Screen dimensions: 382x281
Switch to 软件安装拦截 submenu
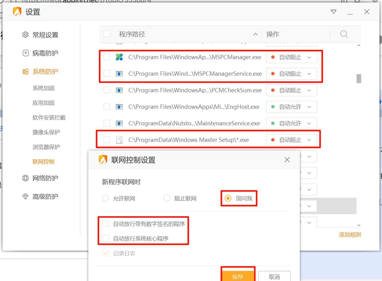coord(49,118)
